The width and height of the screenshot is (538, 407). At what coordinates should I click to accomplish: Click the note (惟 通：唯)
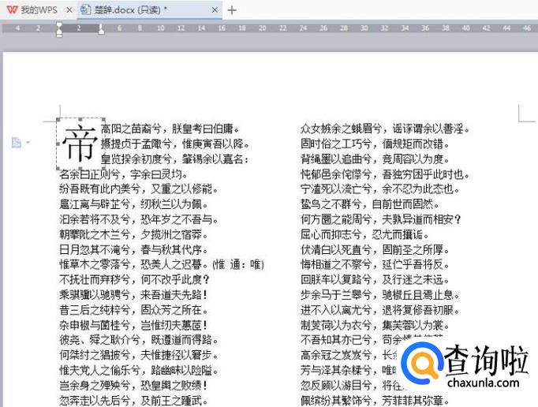238,264
